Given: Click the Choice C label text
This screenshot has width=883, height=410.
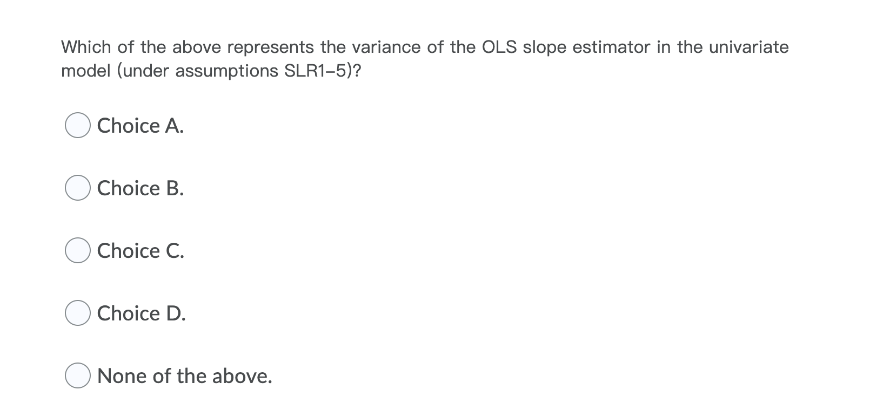Looking at the screenshot, I should [x=140, y=250].
